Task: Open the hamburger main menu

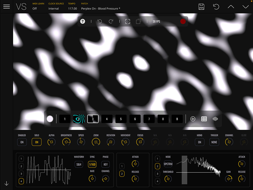Action: (7, 7)
